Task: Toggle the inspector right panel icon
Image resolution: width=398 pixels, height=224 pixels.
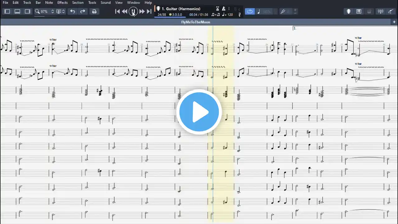Action: (x=28, y=12)
